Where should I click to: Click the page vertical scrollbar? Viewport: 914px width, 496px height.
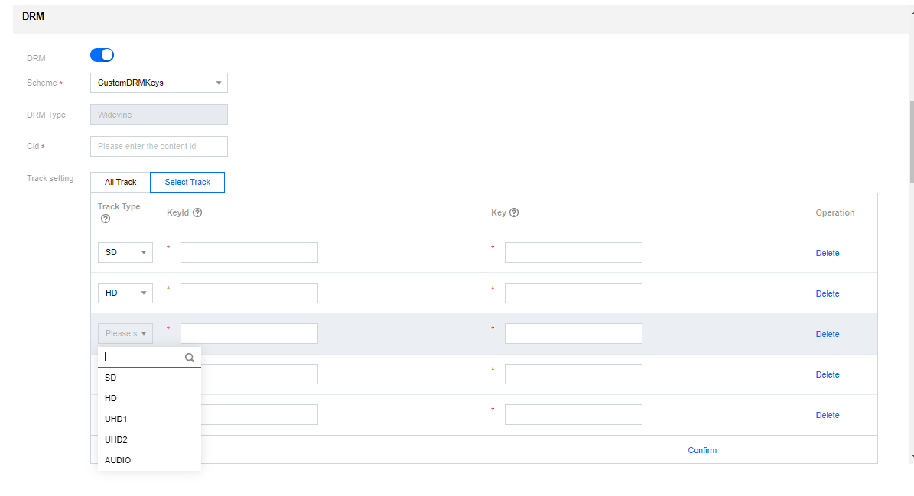[910, 141]
